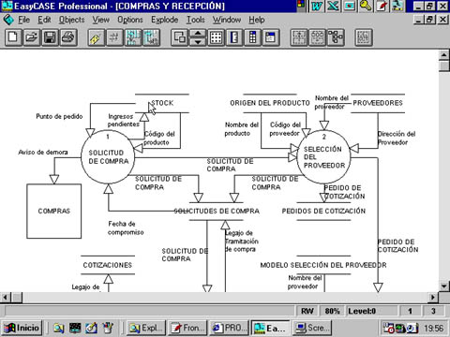Open the Tools menu
The image size is (450, 337).
tap(196, 20)
